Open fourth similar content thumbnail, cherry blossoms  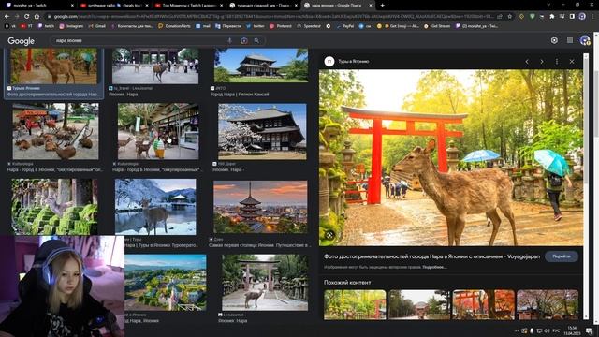coord(548,304)
